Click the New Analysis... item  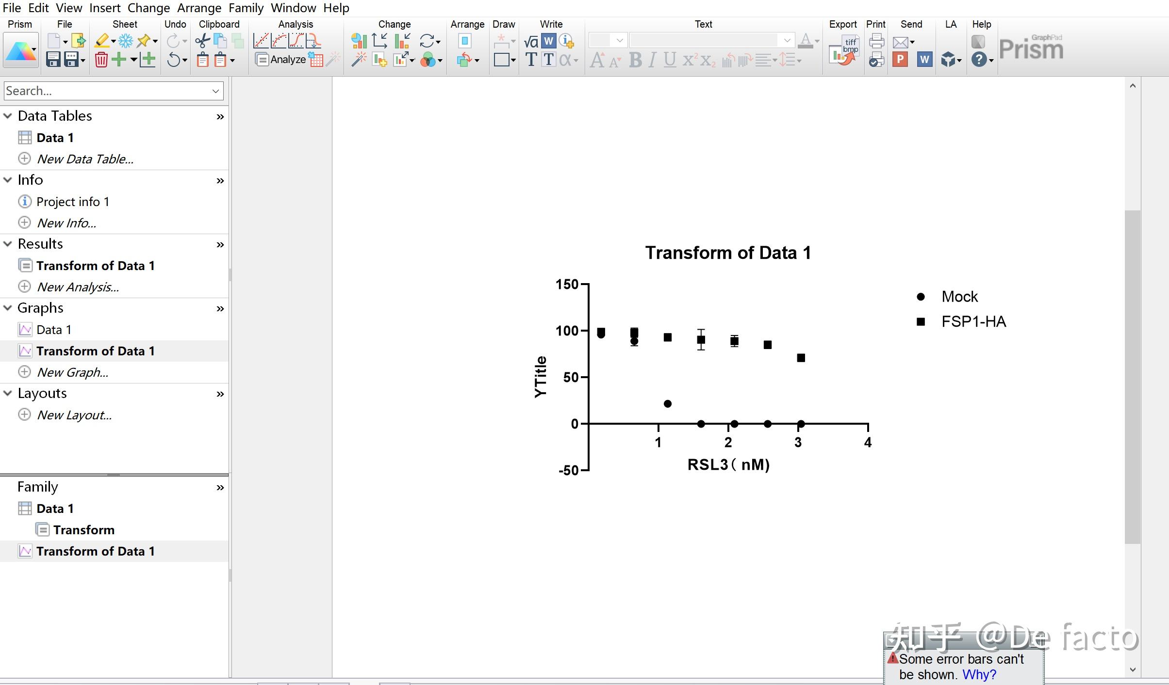click(x=78, y=287)
